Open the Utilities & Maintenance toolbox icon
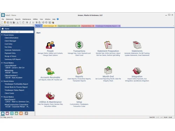Image resolution: width=175 pixels, height=131 pixels. (x=50, y=96)
